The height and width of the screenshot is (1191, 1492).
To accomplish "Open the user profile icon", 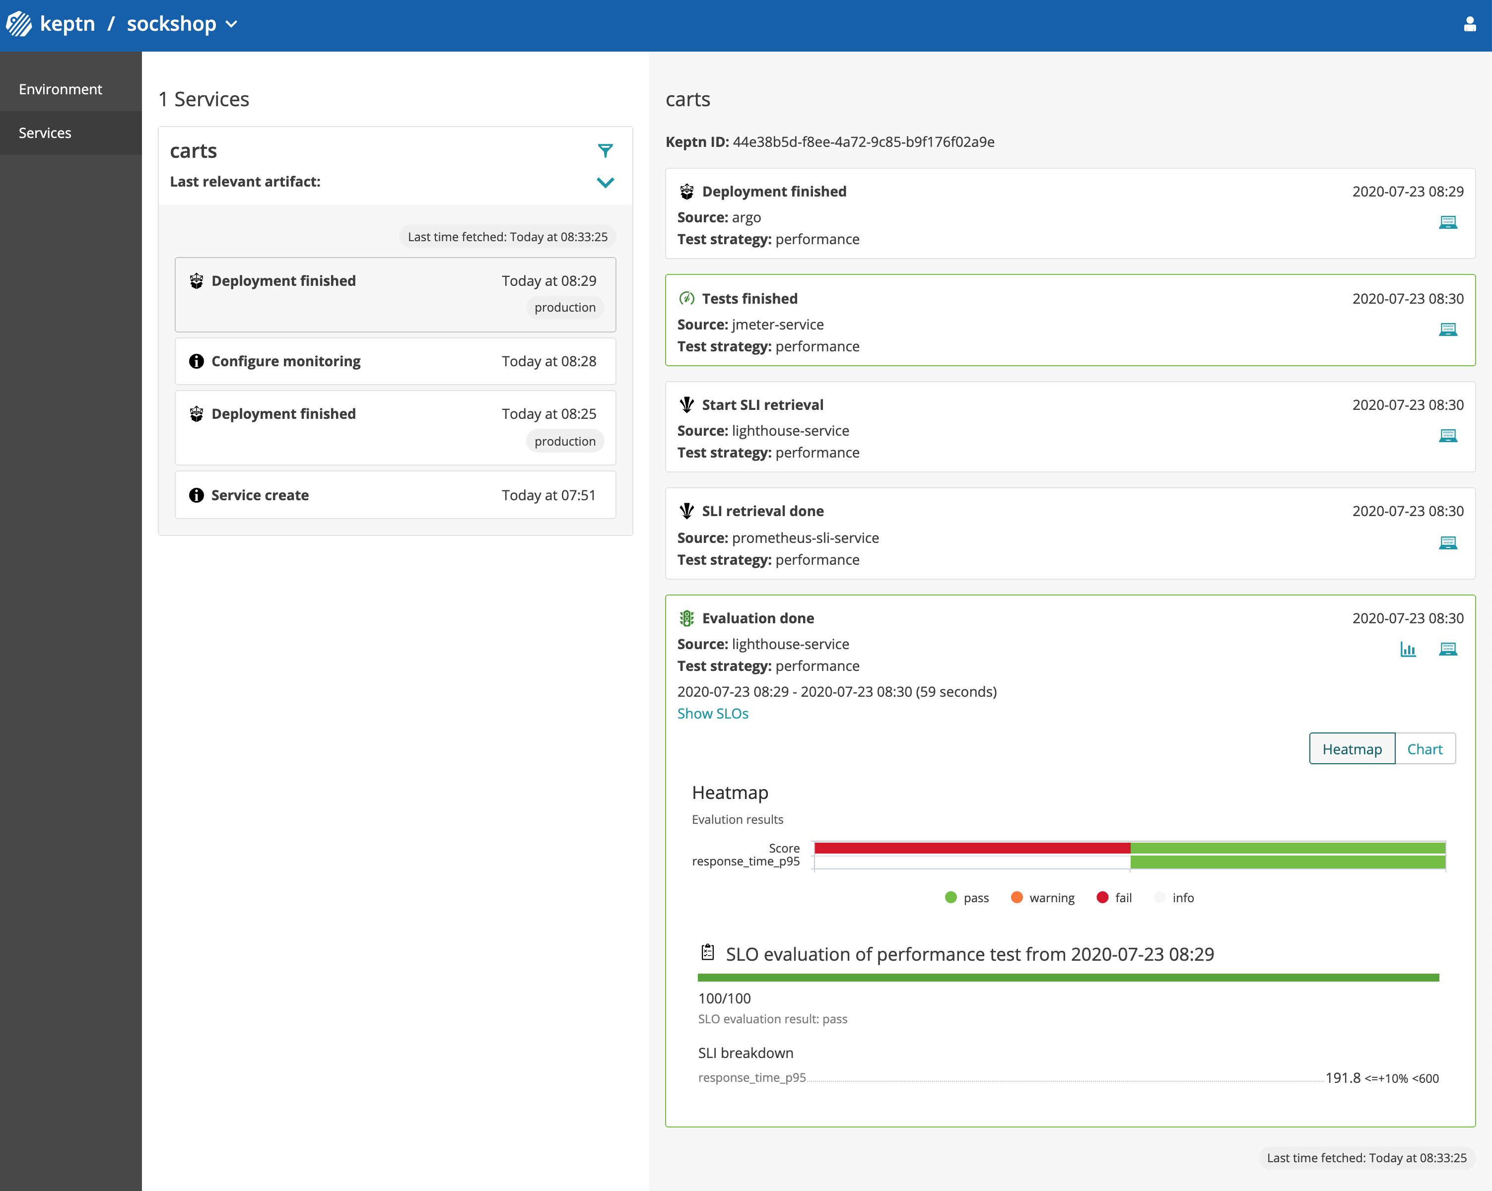I will (1470, 24).
